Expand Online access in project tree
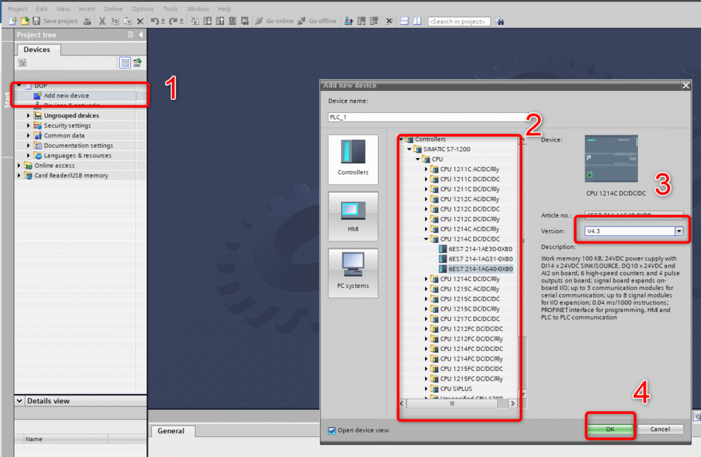The image size is (701, 457). (x=19, y=166)
